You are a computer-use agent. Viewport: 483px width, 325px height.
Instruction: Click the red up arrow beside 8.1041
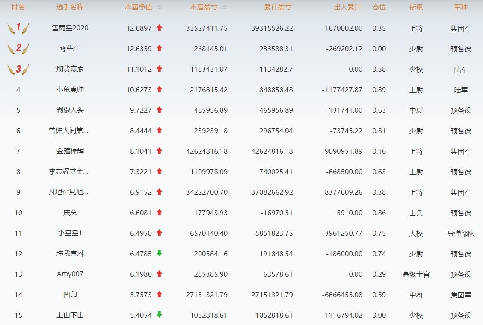[x=160, y=151]
